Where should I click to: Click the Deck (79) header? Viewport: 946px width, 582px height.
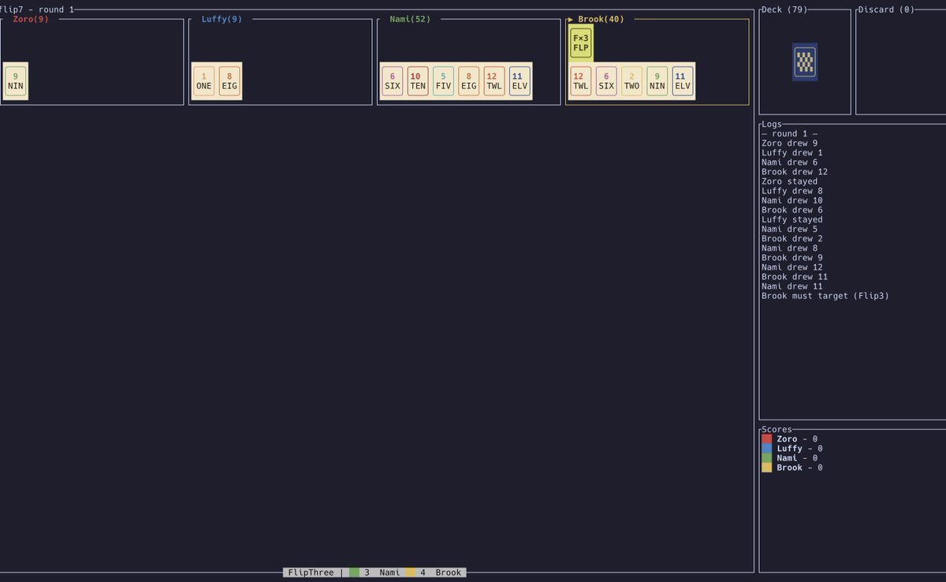point(785,9)
